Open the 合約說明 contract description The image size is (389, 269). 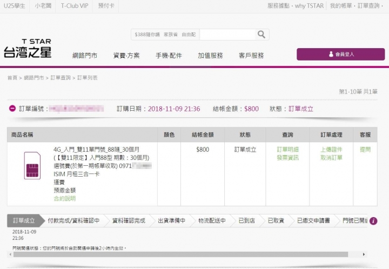tap(64, 199)
